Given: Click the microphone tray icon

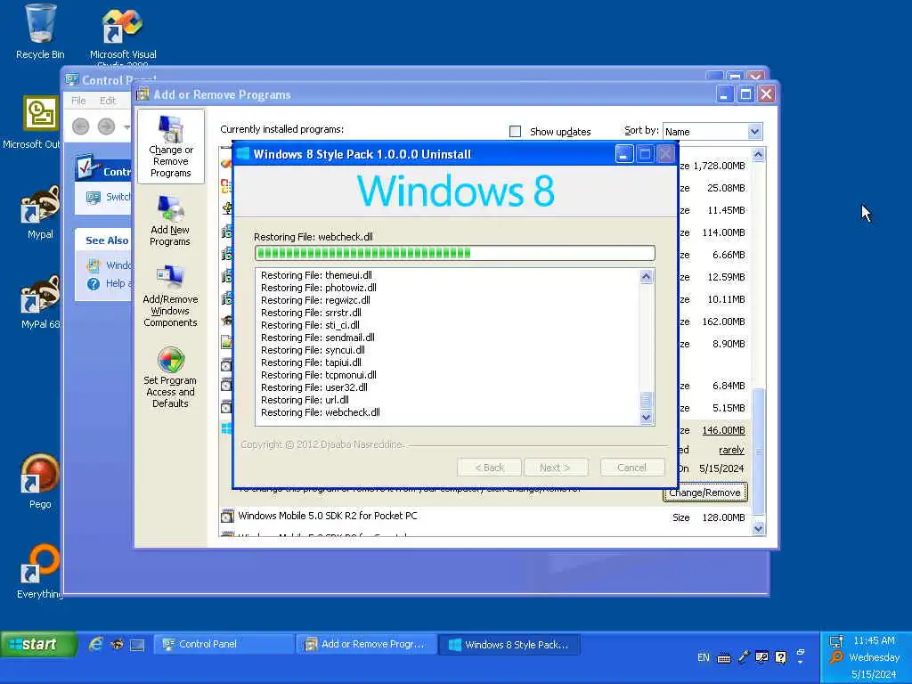Looking at the screenshot, I should [x=744, y=657].
